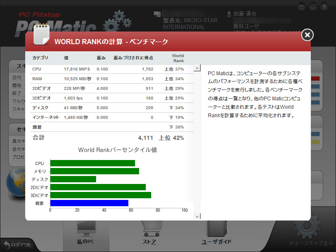
Task: Select the CPU value 17,816 MIPS
Action: [77, 69]
